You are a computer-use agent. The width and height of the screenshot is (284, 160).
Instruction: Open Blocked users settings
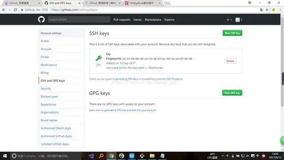click(61, 96)
